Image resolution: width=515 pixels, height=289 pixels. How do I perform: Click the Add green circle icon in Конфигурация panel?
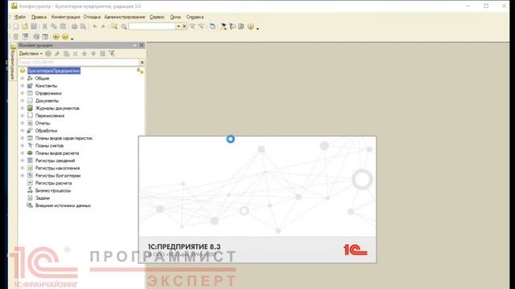48,54
